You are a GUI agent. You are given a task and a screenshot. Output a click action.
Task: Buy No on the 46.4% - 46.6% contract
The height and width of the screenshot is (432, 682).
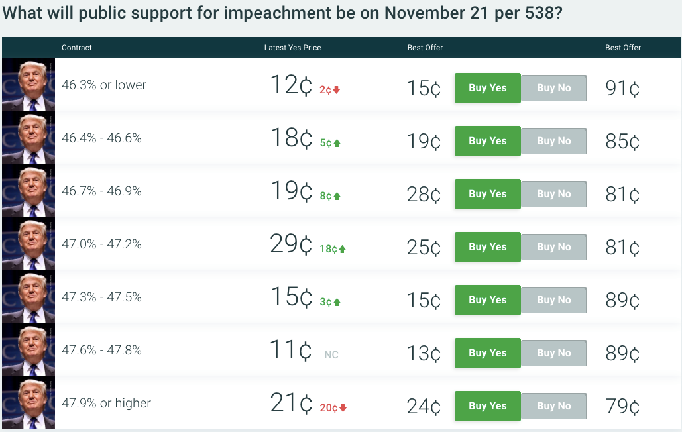coord(553,141)
